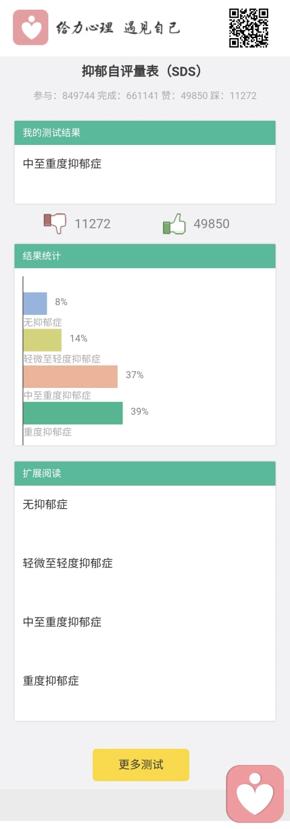The height and width of the screenshot is (829, 290).
Task: Select the orange 37% bar
Action: (70, 376)
